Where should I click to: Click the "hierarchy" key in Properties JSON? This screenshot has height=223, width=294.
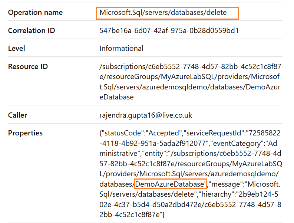[x=215, y=193]
